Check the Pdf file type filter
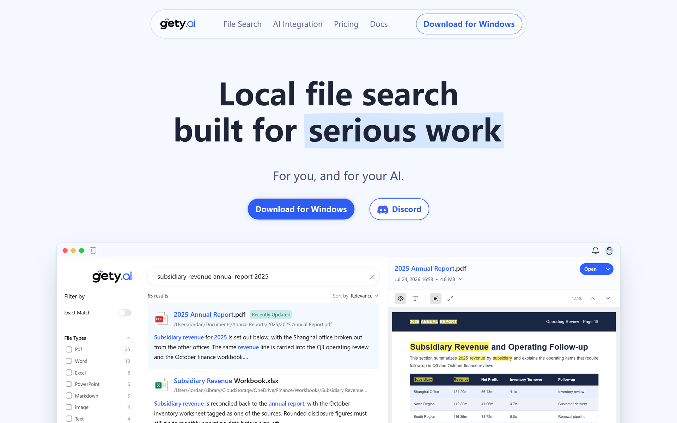The image size is (677, 423). (x=69, y=349)
